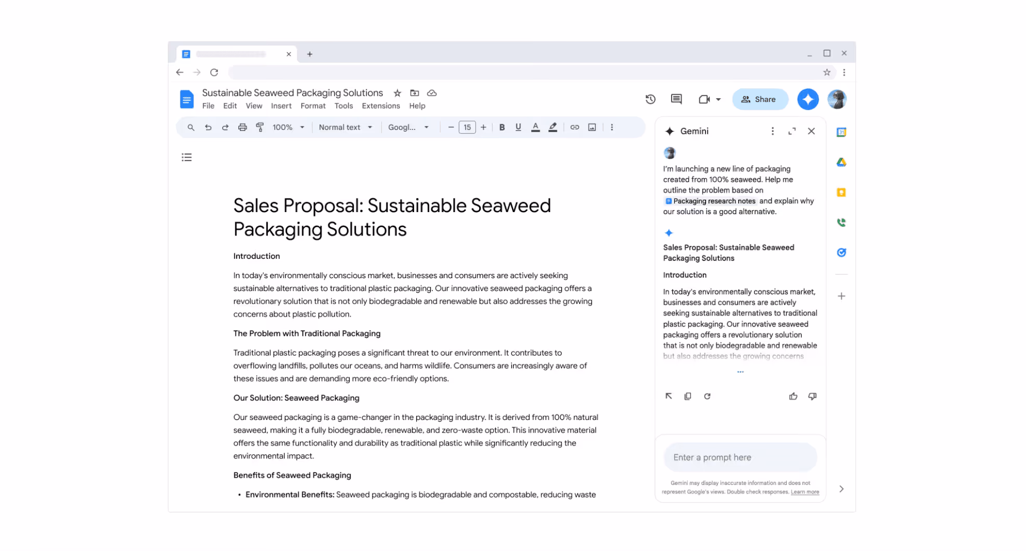The width and height of the screenshot is (1026, 551).
Task: Open the Format menu
Action: (x=313, y=106)
